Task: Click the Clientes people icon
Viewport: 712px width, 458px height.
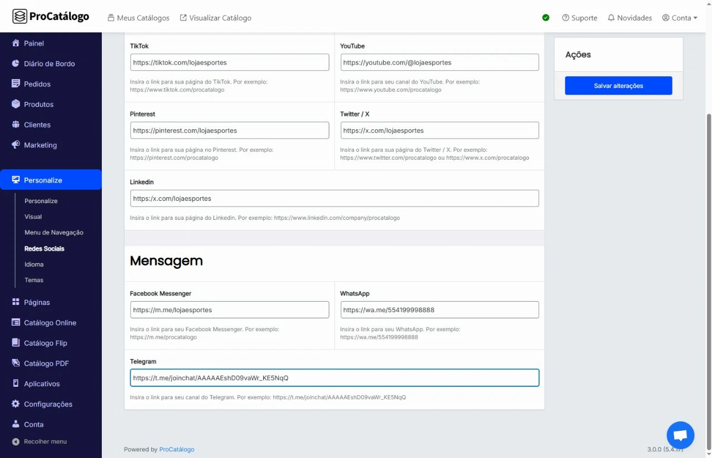Action: pyautogui.click(x=16, y=125)
